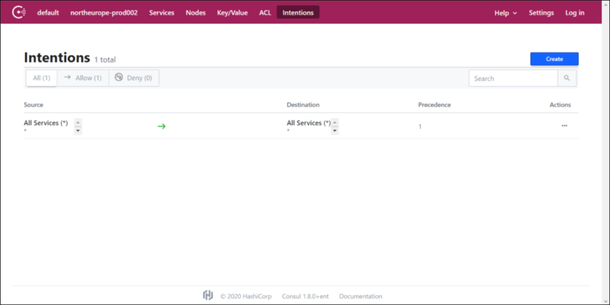Open Settings in the top bar
The height and width of the screenshot is (305, 610).
[541, 12]
